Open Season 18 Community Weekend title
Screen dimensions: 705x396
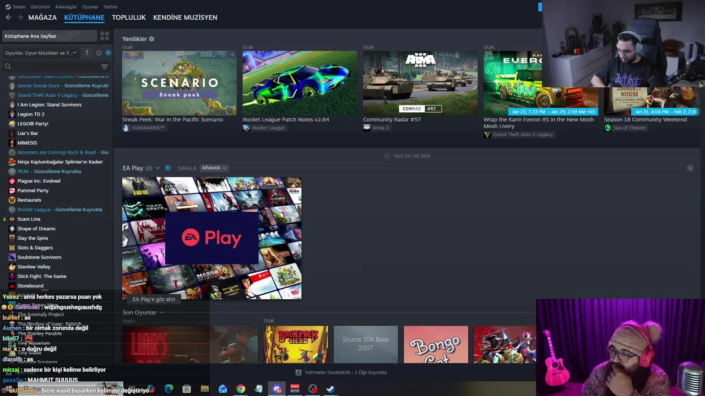coord(645,119)
